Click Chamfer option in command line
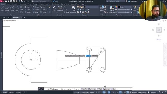The height and width of the screenshot is (94, 167). pos(84,89)
